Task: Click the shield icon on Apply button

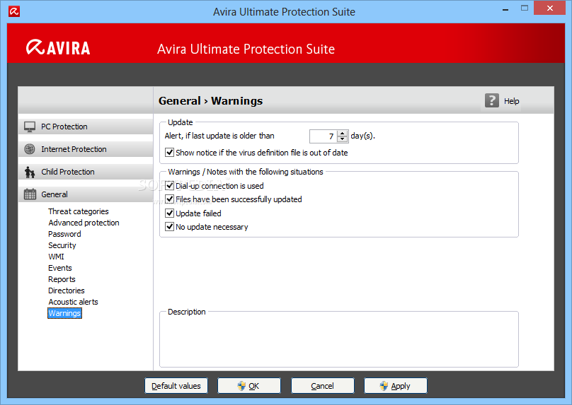Action: (x=384, y=386)
